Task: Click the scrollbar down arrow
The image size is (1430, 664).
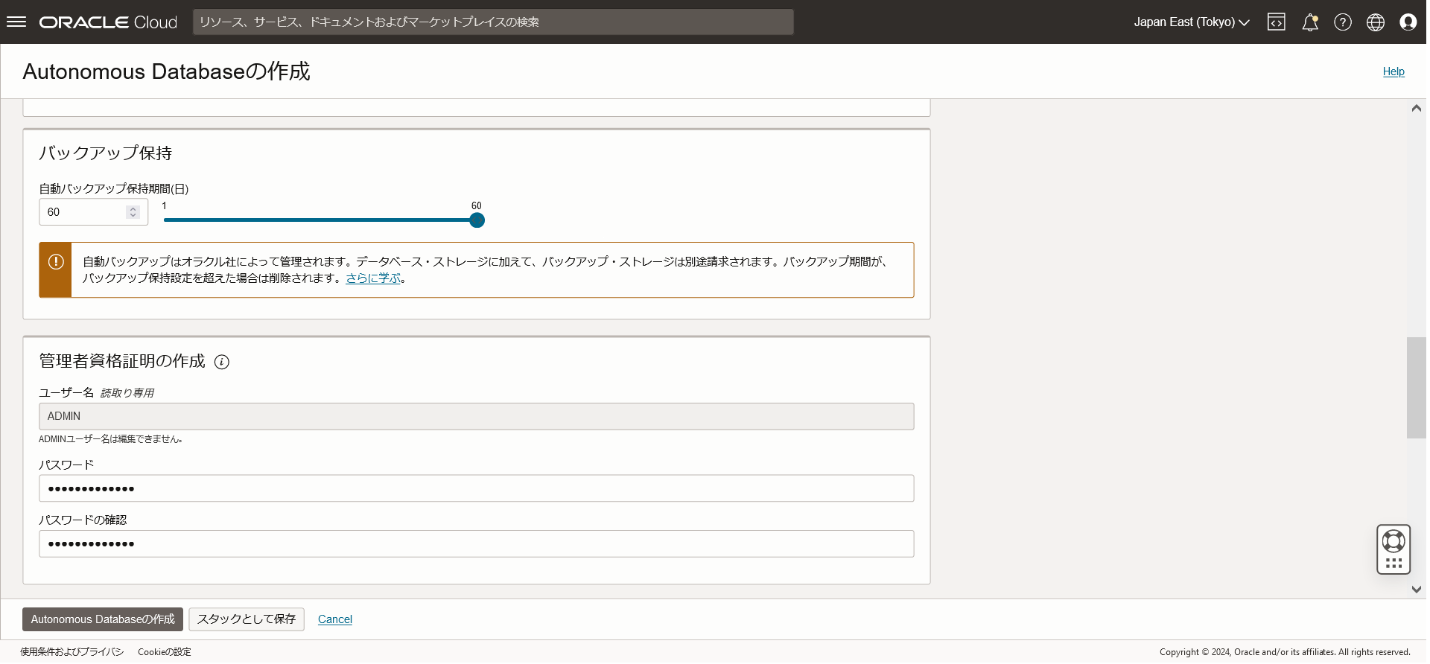Action: [1416, 590]
